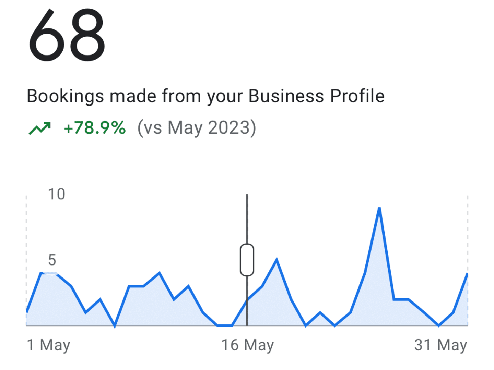The height and width of the screenshot is (370, 494).
Task: Select the peak just right of 16 May
Action: 277,260
